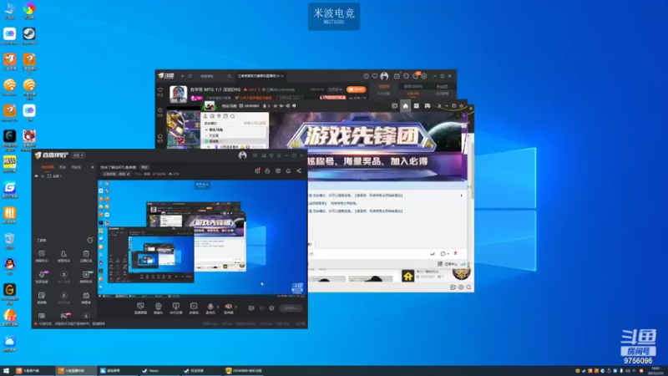Screen dimensions: 668x376
Task: Open gift box icon with red dot
Action: (x=257, y=170)
